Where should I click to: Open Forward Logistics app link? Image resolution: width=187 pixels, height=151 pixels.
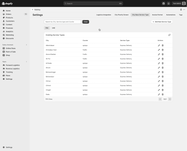tap(13, 65)
